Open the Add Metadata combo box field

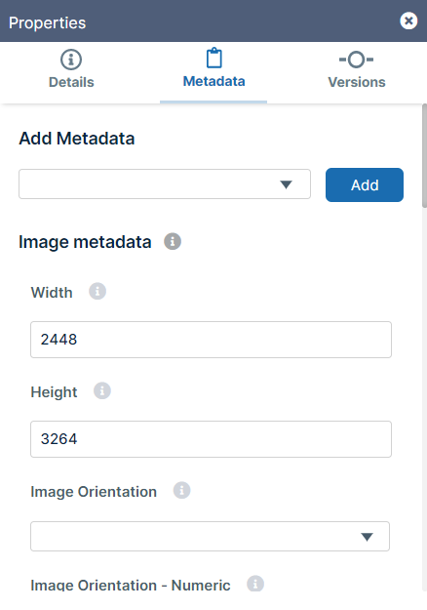point(165,184)
